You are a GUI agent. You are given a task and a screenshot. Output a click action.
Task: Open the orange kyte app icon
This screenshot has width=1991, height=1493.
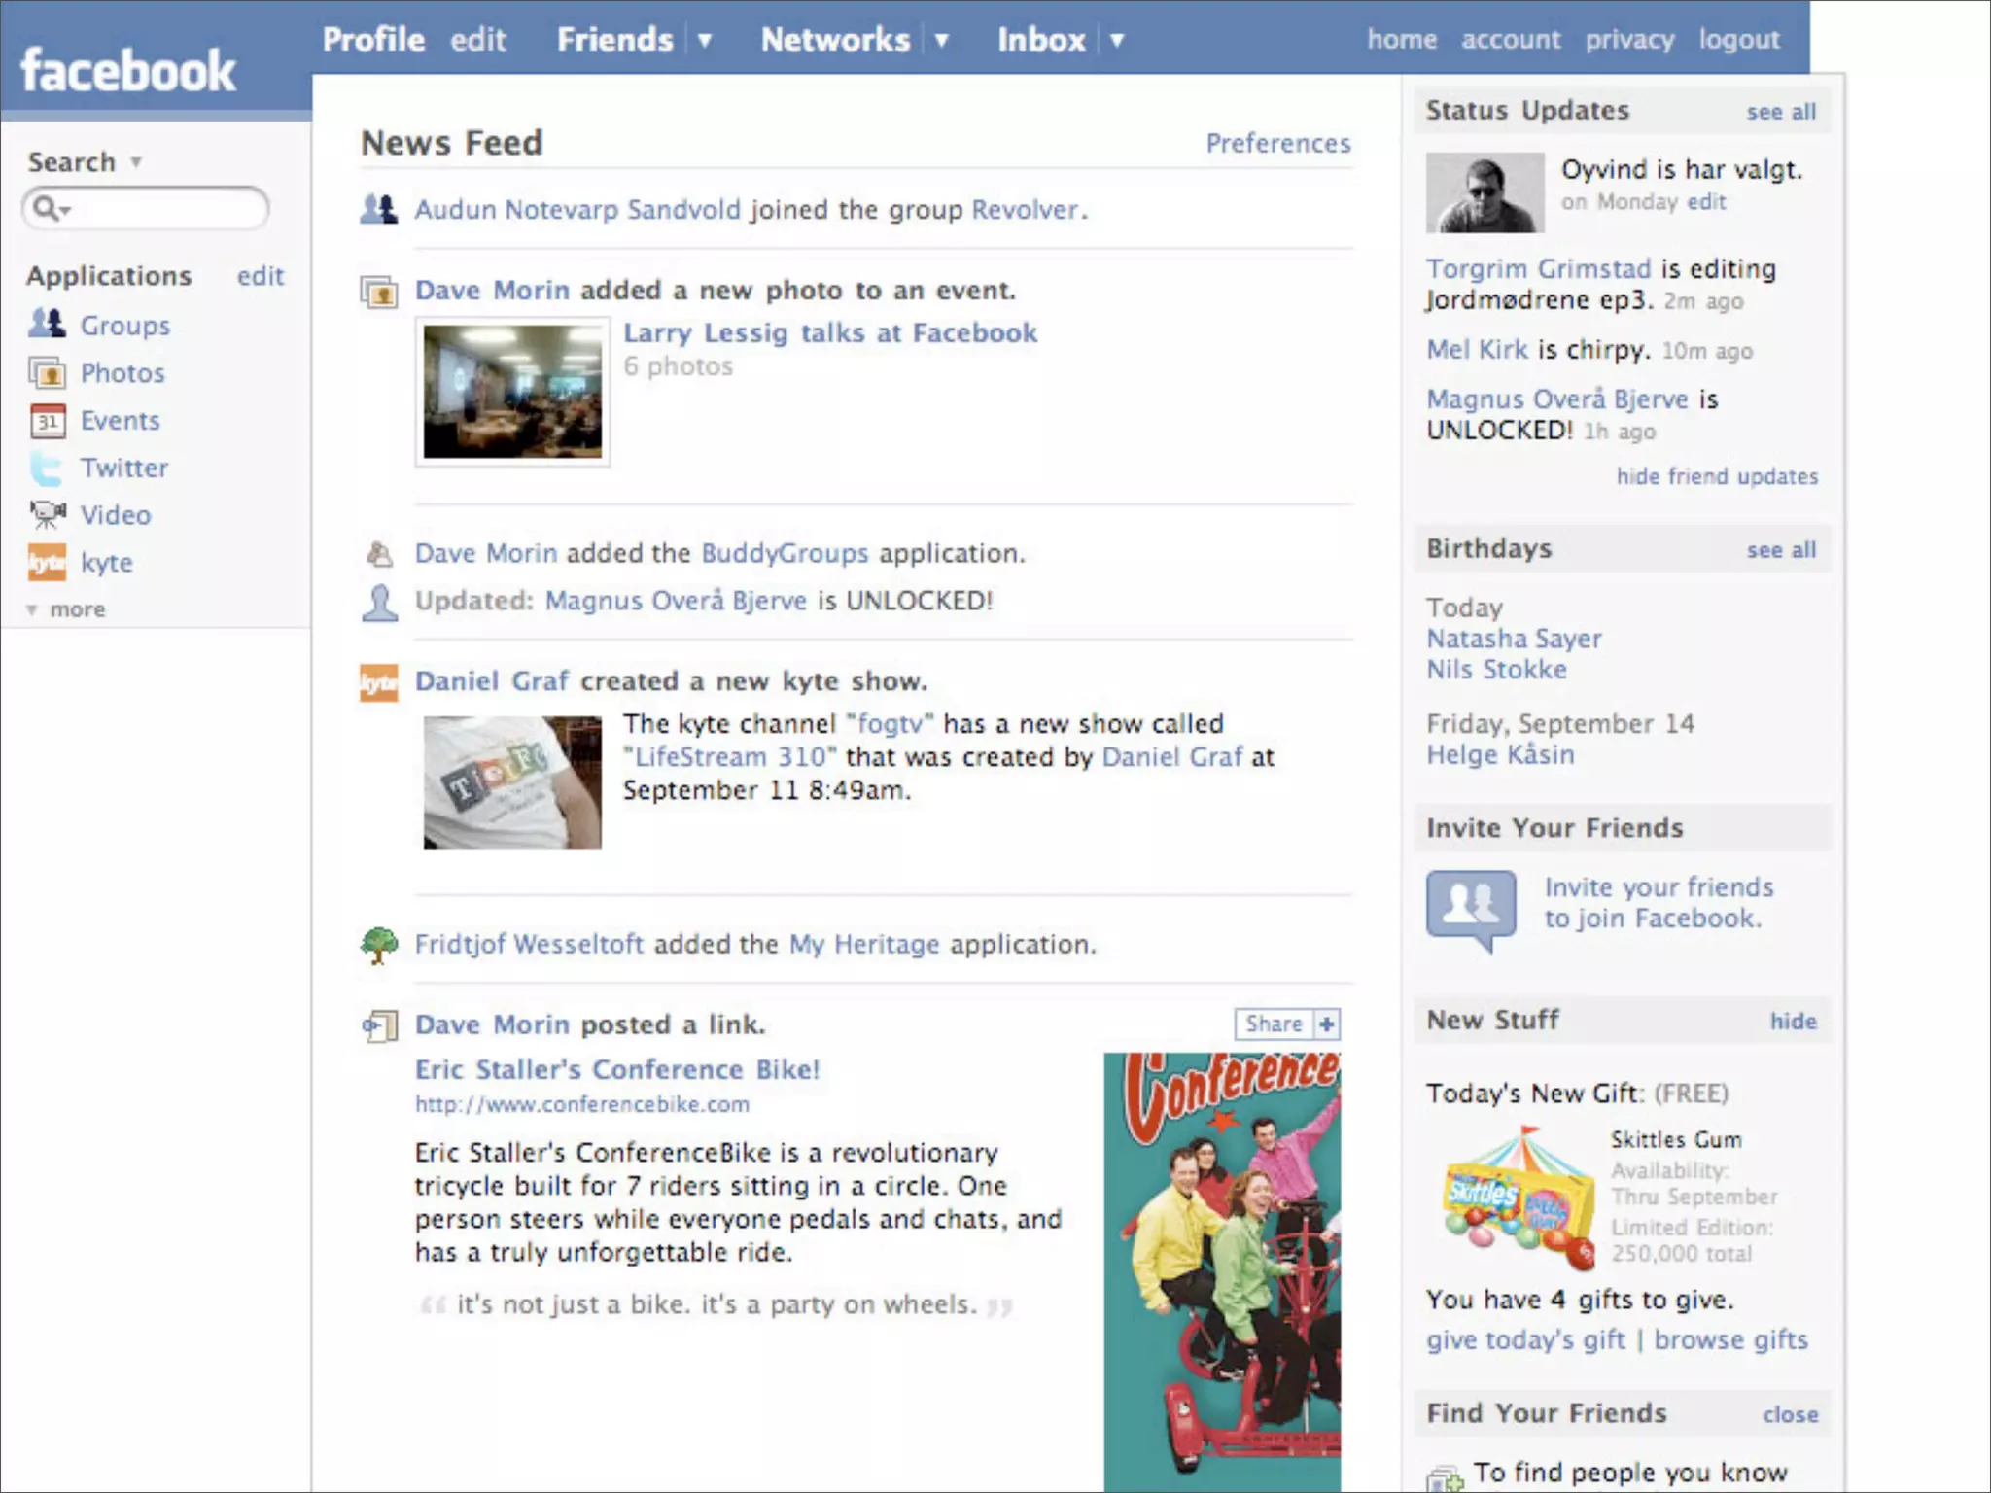(47, 562)
